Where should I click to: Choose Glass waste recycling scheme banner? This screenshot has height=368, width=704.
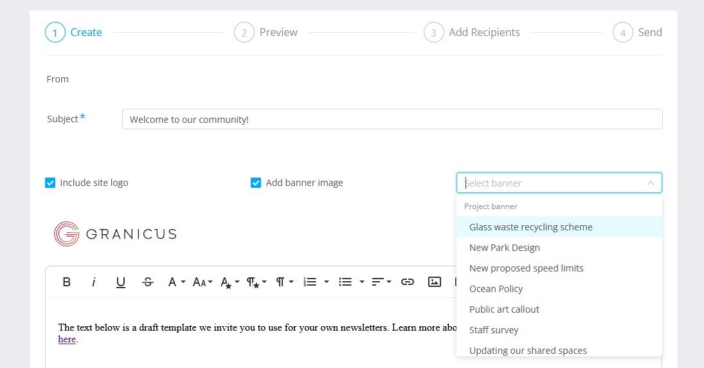click(x=559, y=227)
